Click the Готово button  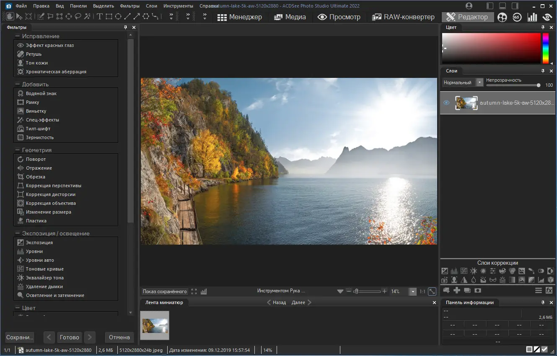[69, 337]
